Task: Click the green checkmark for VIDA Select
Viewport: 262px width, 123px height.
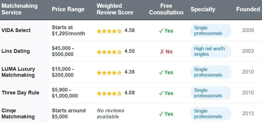Action: point(161,31)
